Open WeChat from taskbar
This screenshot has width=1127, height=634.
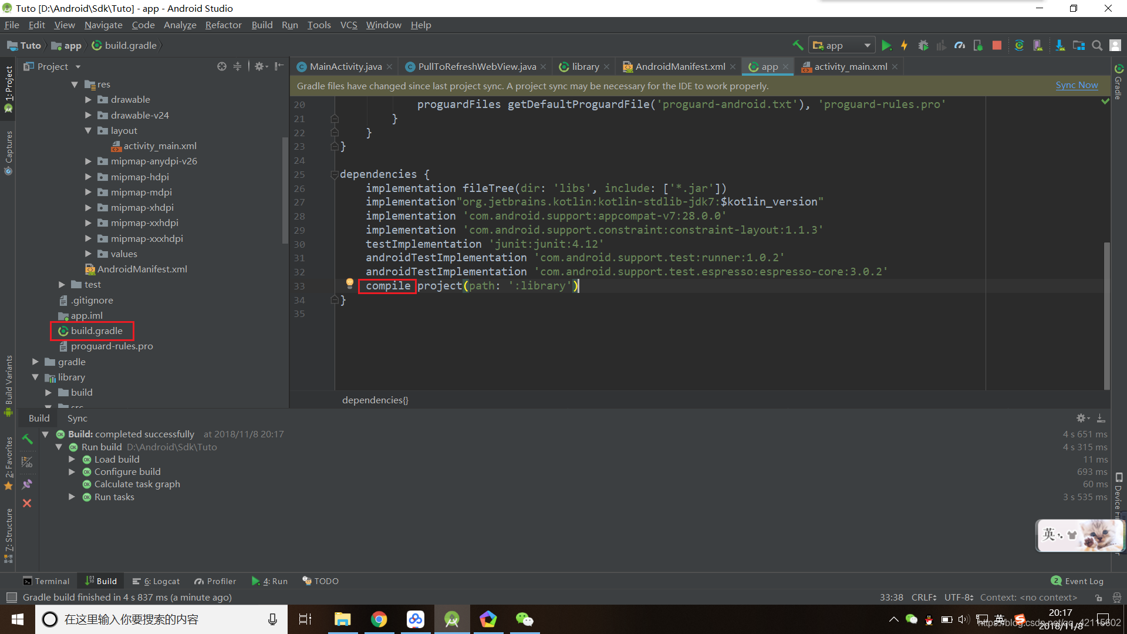[x=525, y=619]
